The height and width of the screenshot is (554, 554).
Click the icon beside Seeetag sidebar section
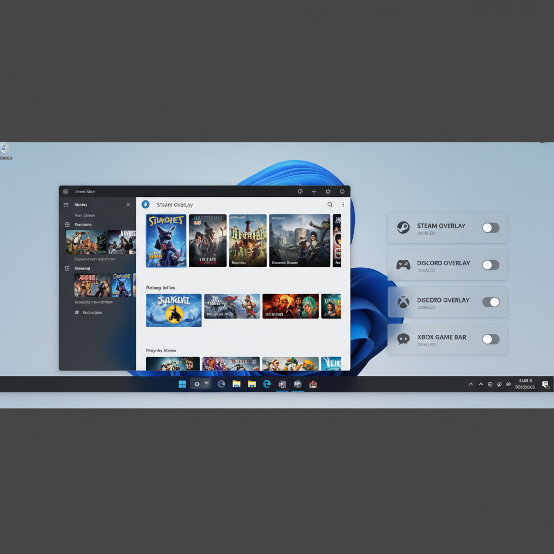tap(67, 268)
